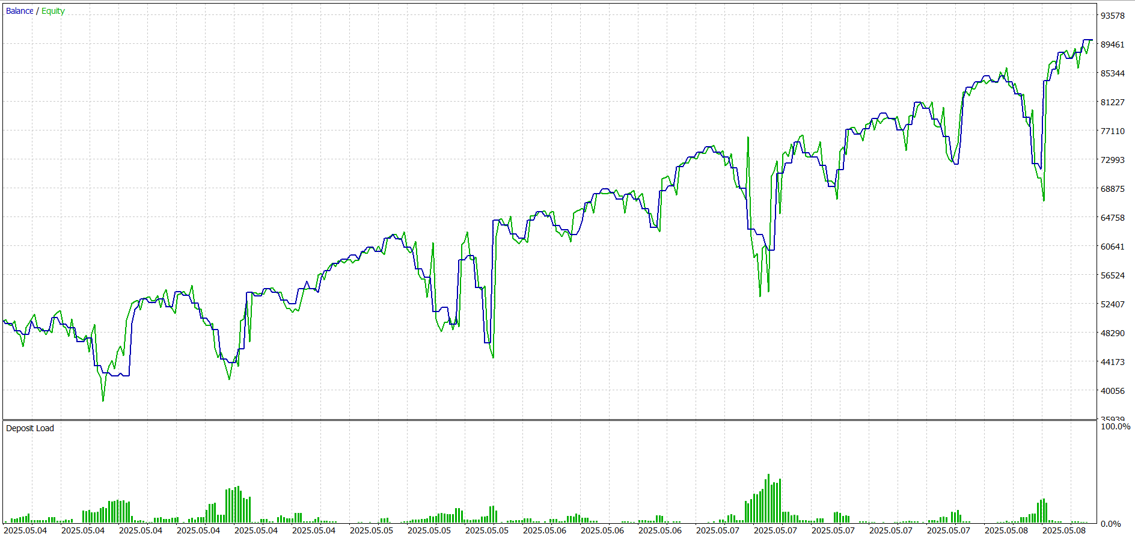Click the 100.0% deposit load label

click(x=1115, y=426)
